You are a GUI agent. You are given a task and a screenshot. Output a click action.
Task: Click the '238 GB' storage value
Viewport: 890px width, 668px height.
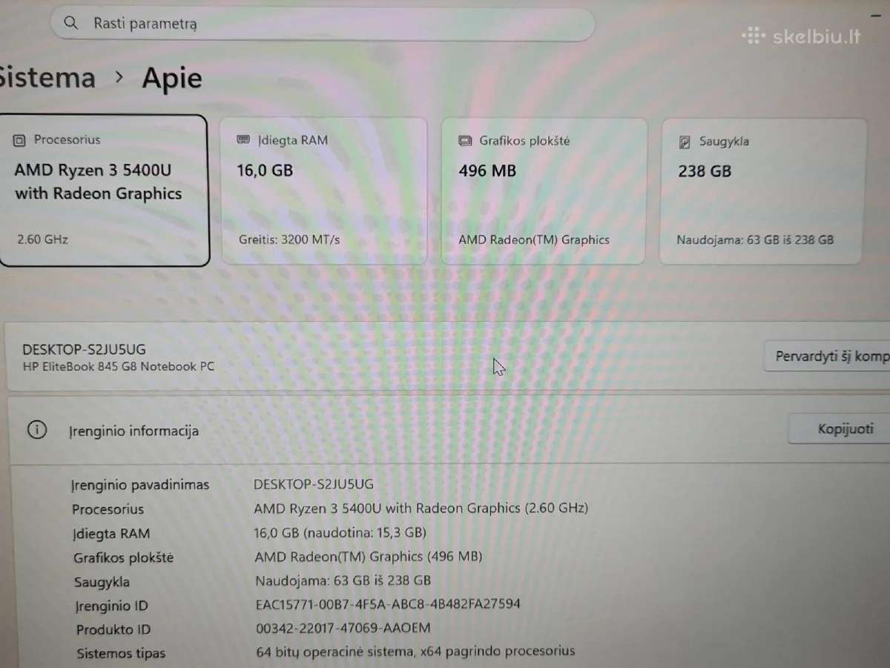pos(705,171)
